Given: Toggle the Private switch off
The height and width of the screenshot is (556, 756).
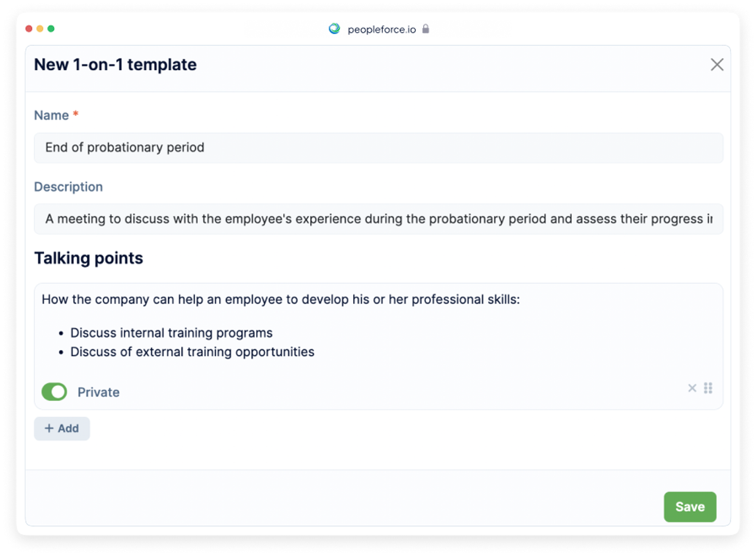Looking at the screenshot, I should [54, 392].
